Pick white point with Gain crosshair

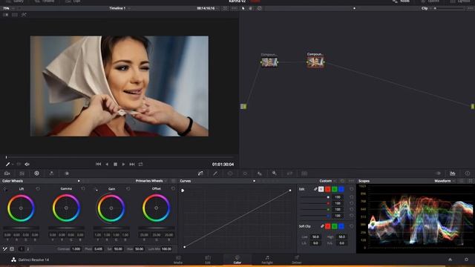(x=96, y=189)
